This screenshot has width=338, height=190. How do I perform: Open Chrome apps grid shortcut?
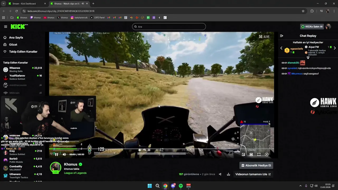pyautogui.click(x=3, y=18)
